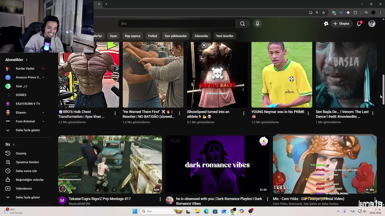Screen dimensions: 385x216
Task: Click the blue sound-wave extension icon
Action: 341,13
